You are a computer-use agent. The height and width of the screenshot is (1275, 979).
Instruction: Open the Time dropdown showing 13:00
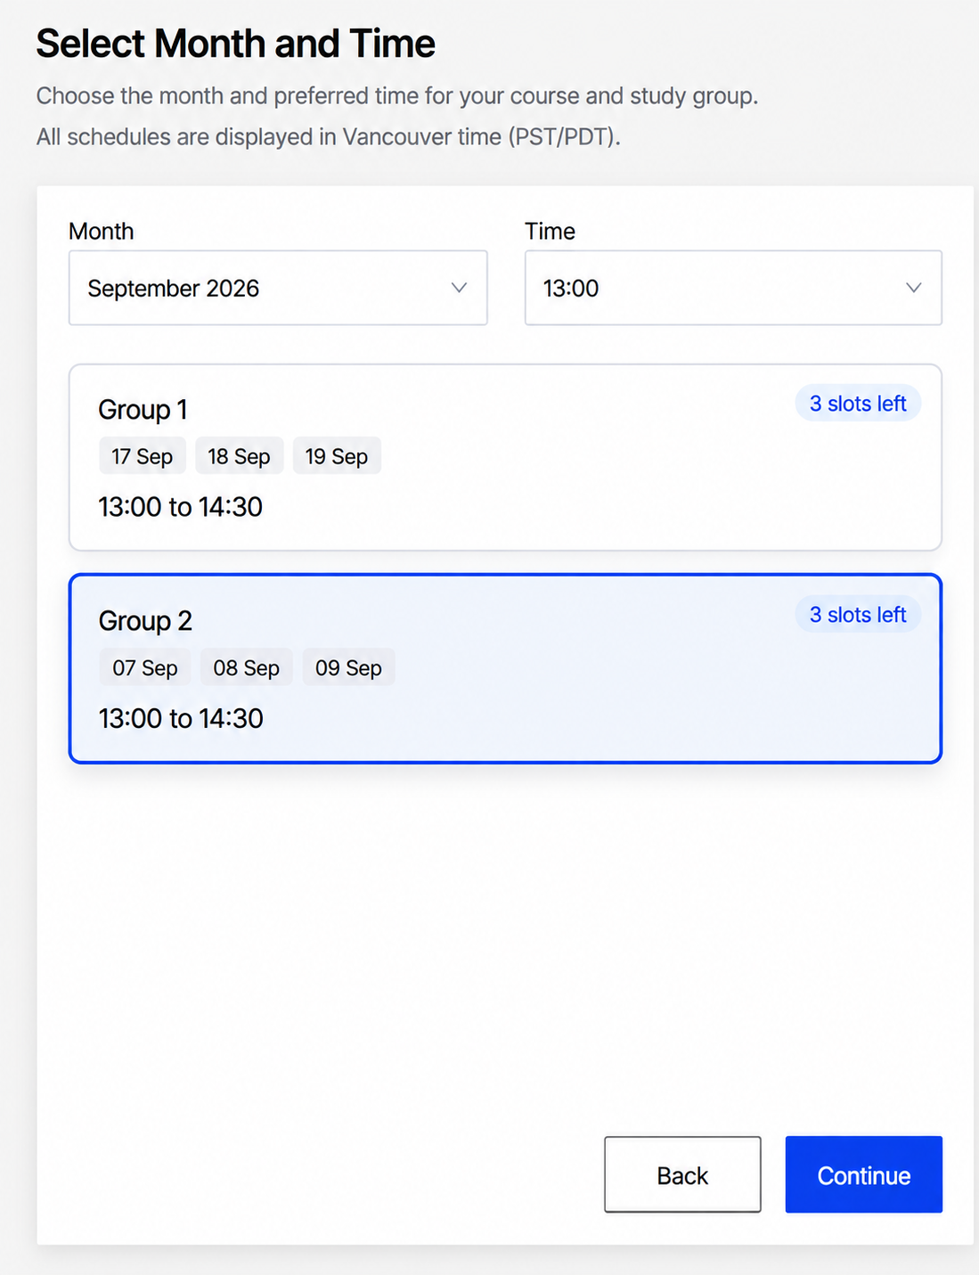733,288
